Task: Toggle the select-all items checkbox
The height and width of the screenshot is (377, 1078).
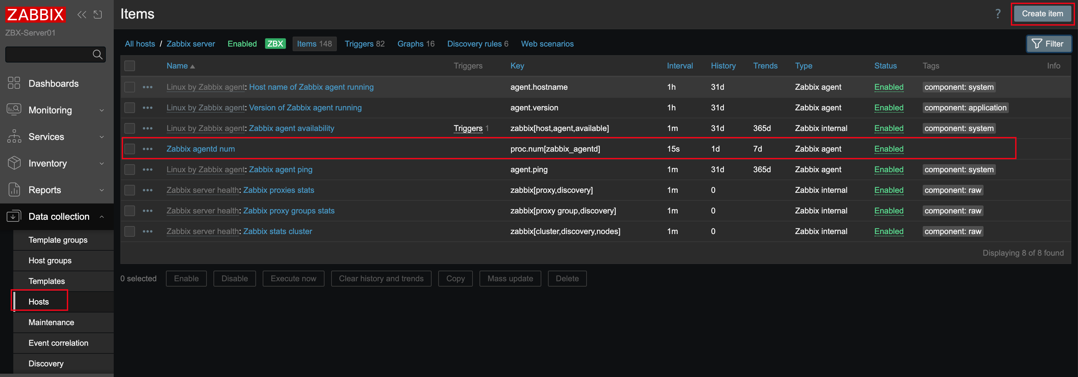Action: 130,66
